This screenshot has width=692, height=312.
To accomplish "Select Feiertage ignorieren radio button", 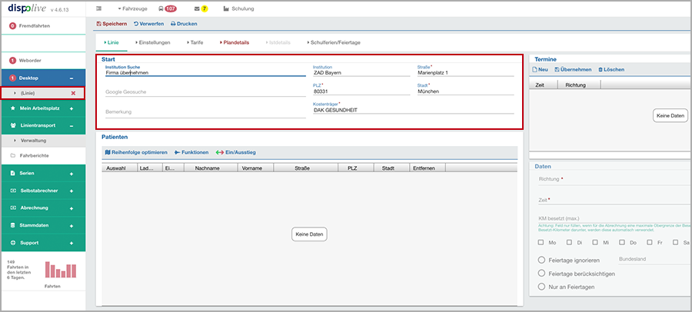I will [x=541, y=260].
